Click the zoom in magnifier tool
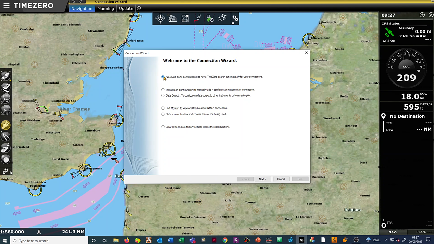Image resolution: width=434 pixels, height=244 pixels. [6, 99]
